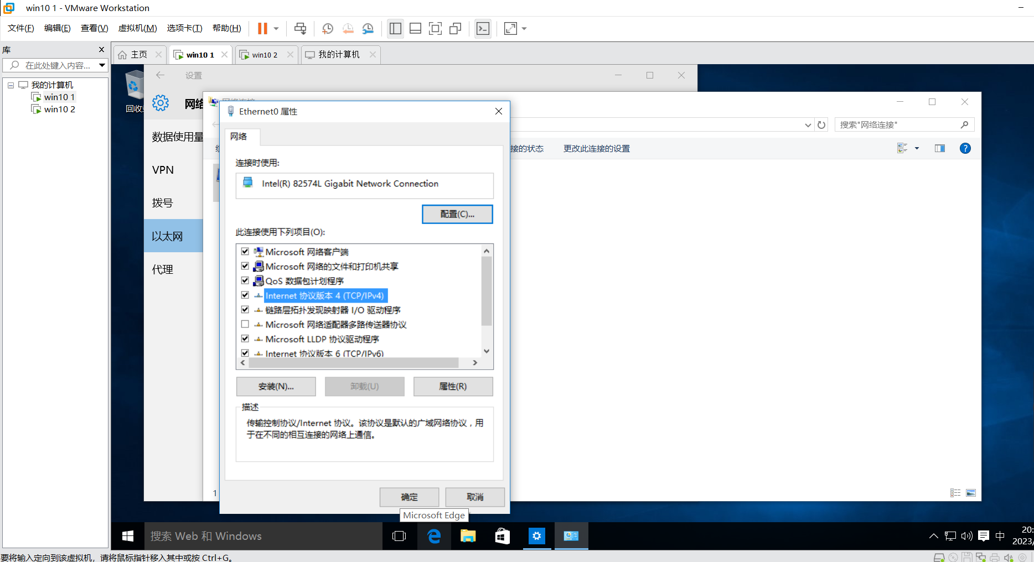Open the 虚拟机(M) menu
The image size is (1034, 562).
click(x=137, y=28)
